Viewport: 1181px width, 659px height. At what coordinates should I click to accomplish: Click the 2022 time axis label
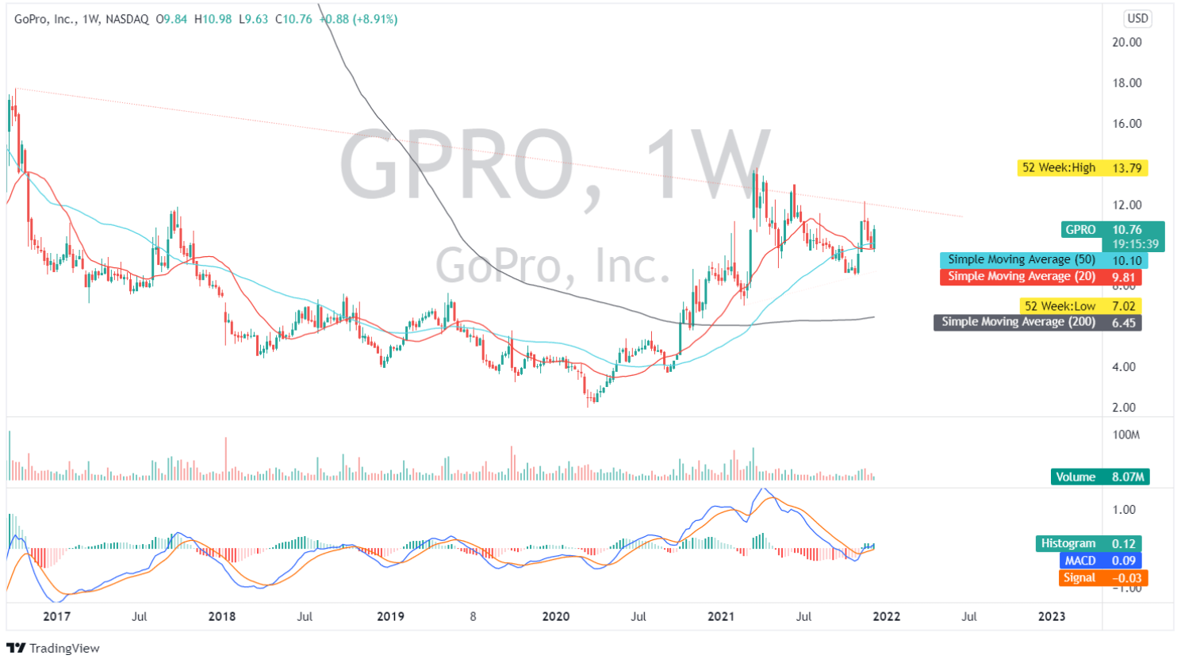[886, 617]
